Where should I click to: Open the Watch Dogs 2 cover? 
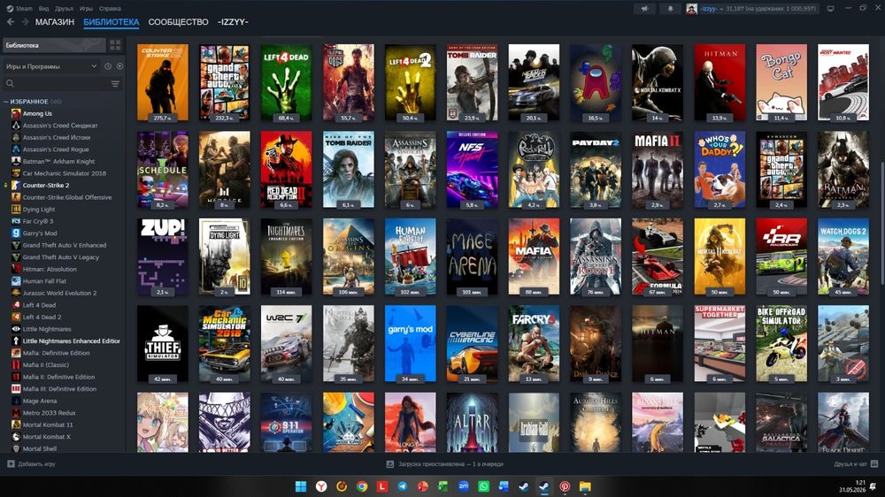click(x=843, y=256)
